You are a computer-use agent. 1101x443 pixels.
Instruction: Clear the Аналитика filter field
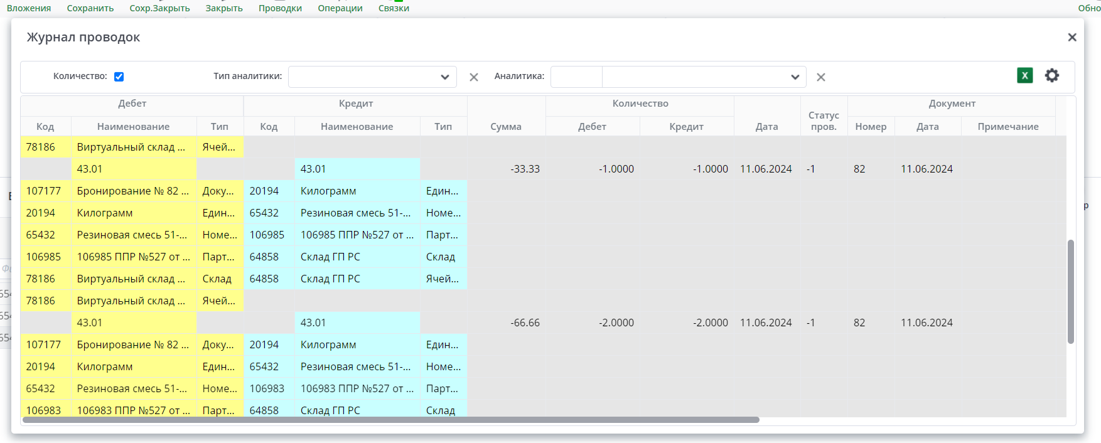(x=820, y=77)
